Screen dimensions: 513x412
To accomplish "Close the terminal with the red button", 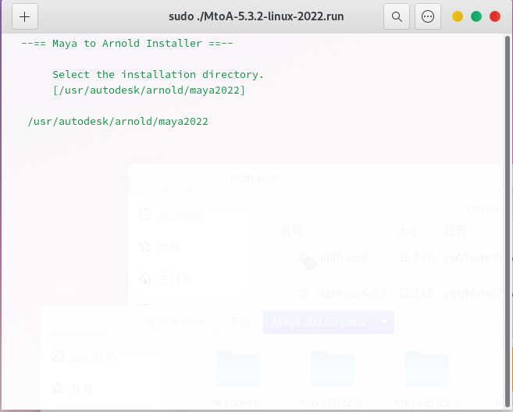I will pos(495,16).
